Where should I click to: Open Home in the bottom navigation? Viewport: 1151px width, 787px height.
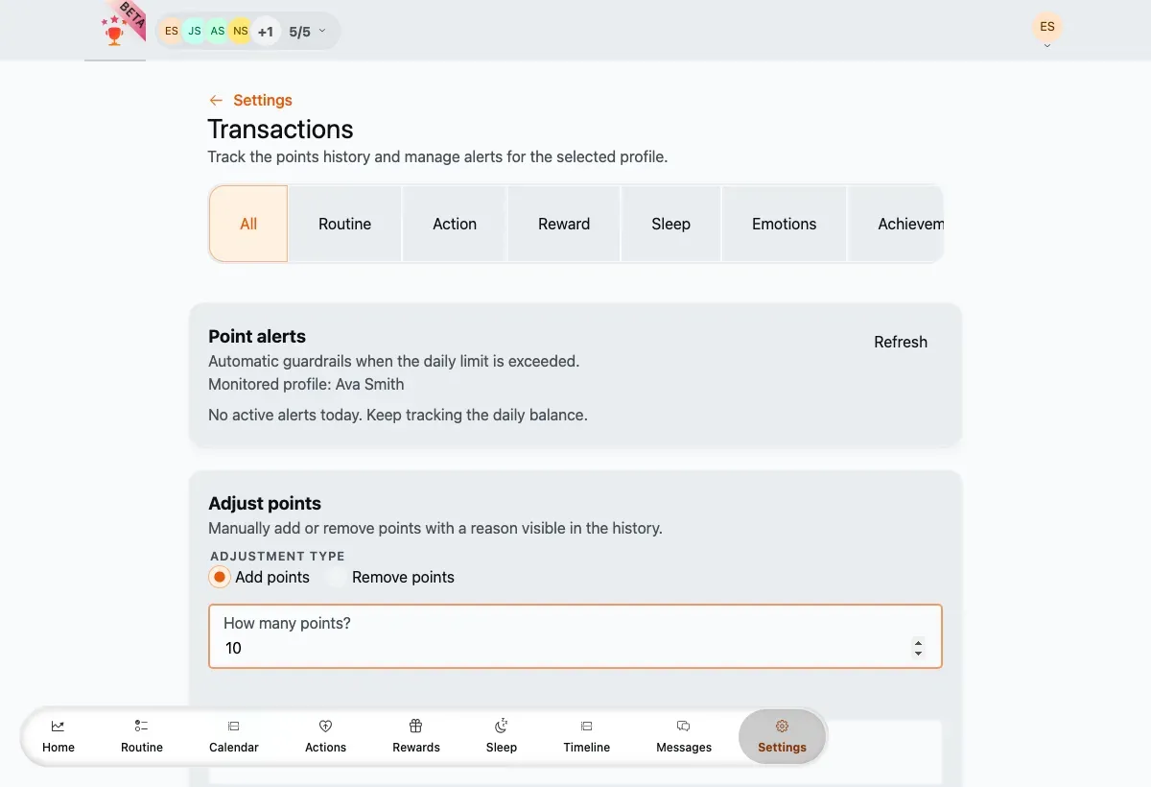click(59, 736)
